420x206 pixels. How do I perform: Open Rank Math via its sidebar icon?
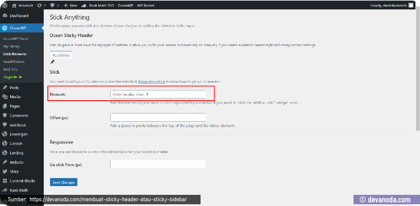point(5,190)
